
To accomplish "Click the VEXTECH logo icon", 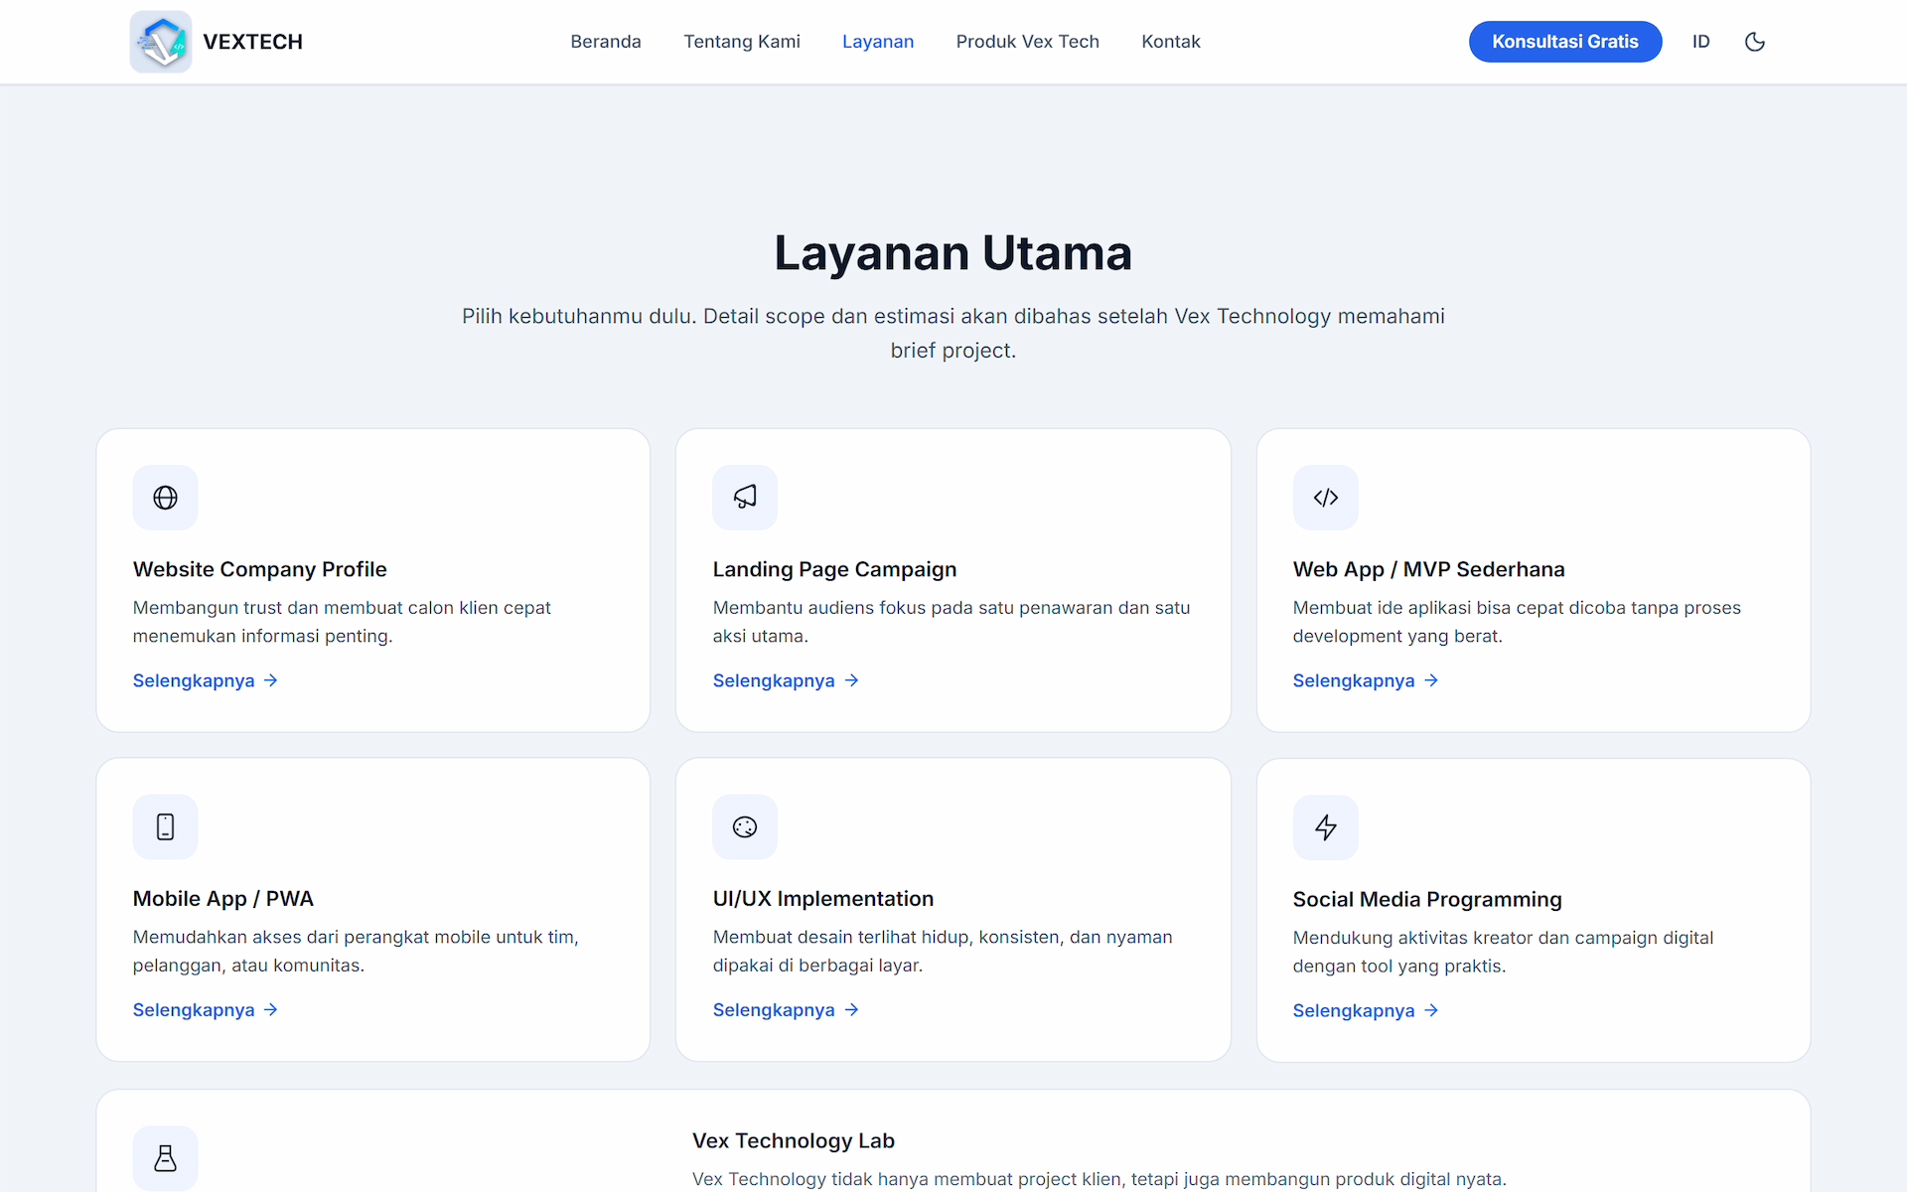I will coord(161,42).
